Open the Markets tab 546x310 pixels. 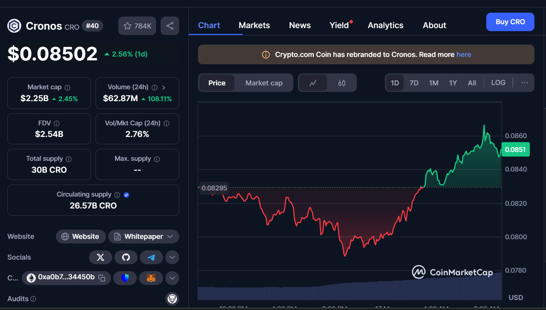coord(254,25)
